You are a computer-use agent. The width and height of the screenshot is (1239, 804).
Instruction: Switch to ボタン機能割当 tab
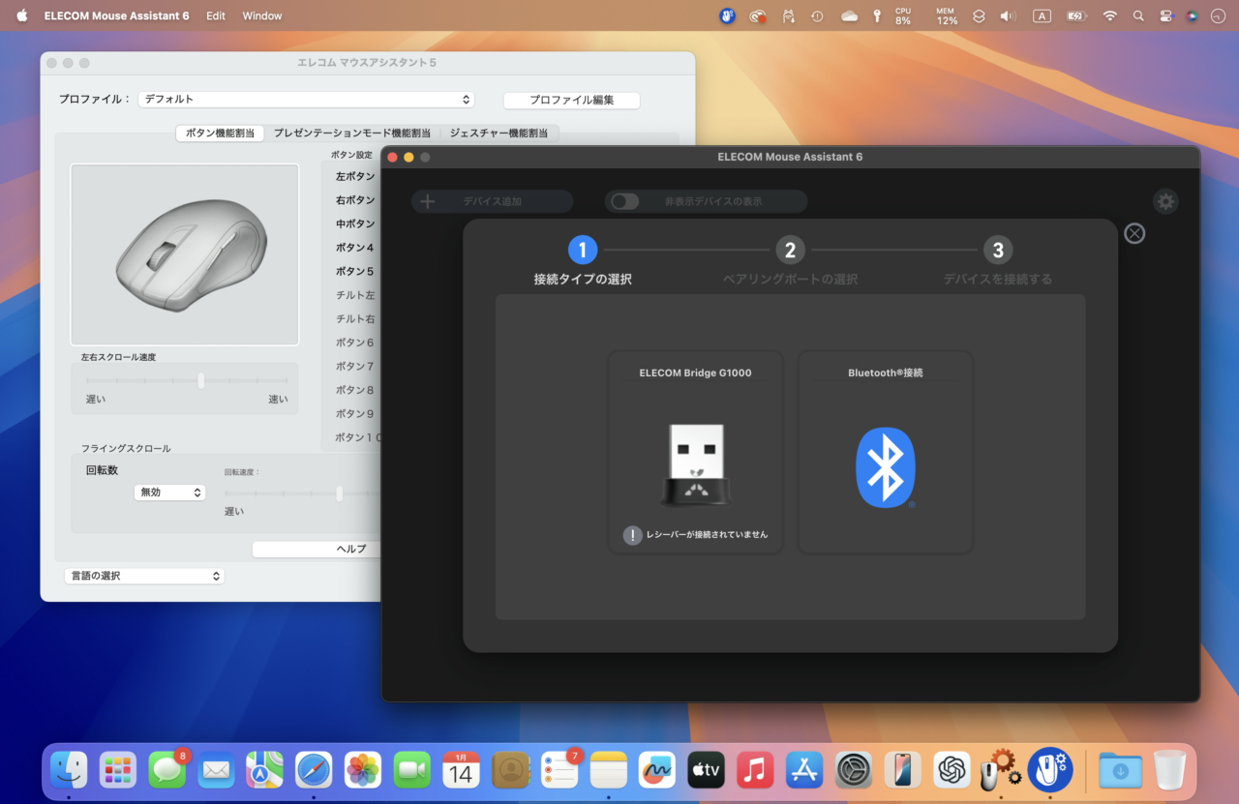220,134
